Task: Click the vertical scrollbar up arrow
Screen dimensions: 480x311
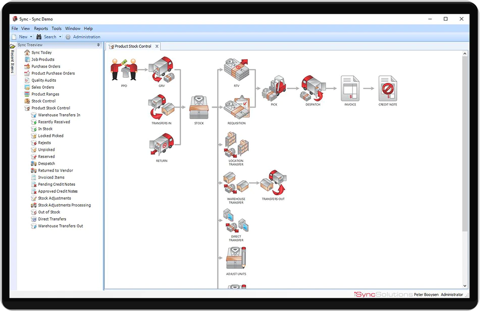Action: [x=465, y=54]
